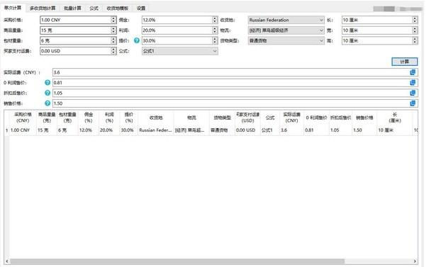
Task: Show help for 销售价格 row
Action: 48,103
